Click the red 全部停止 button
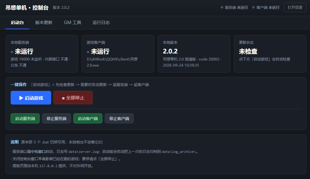 coord(73,98)
